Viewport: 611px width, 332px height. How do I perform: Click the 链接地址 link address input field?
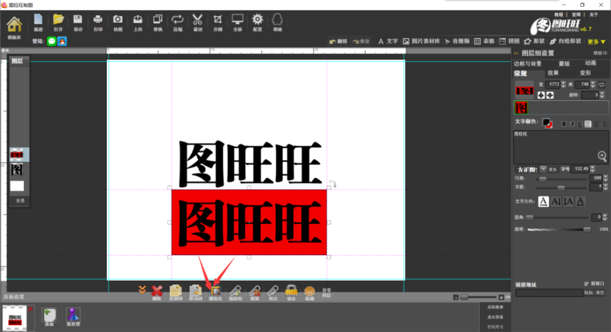coord(549,293)
